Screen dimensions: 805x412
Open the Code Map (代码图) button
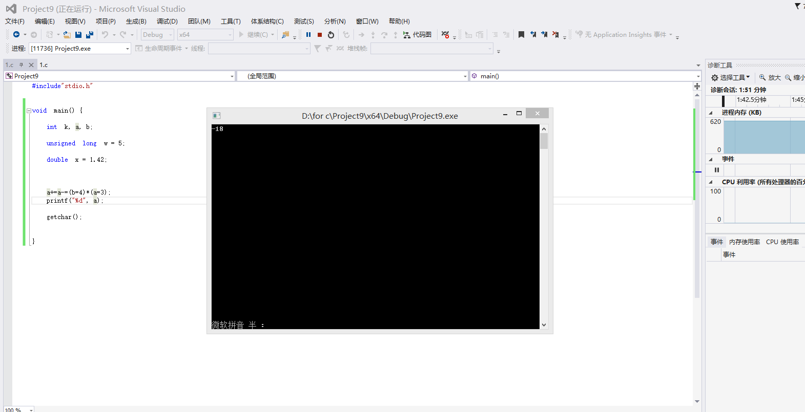[x=417, y=35]
